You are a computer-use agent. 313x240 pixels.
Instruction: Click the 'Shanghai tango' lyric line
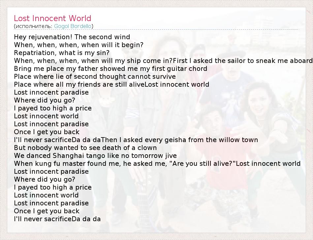pyautogui.click(x=95, y=156)
